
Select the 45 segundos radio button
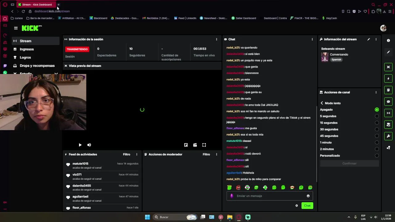coord(377,136)
